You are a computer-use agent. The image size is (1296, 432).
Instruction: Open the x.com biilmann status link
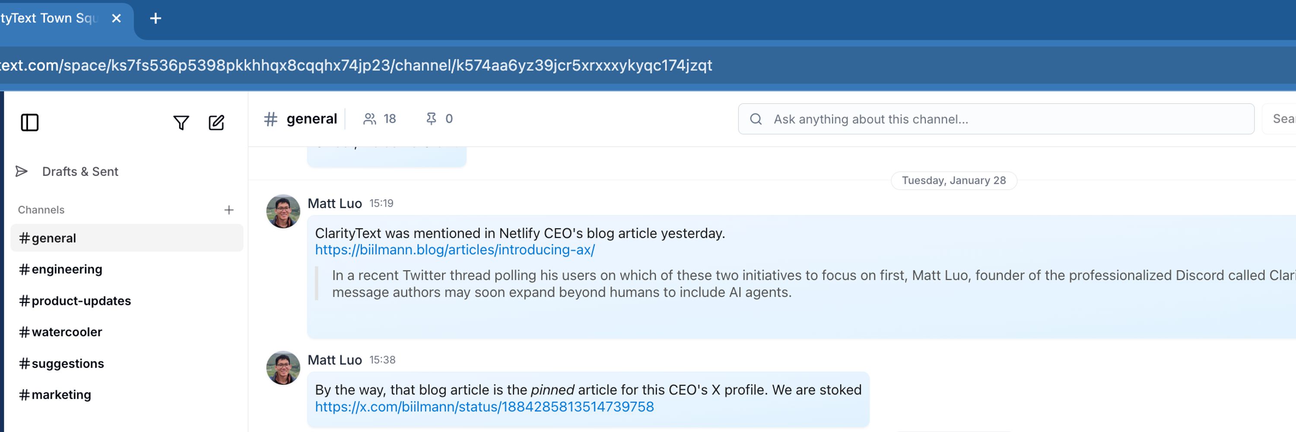[x=485, y=407]
